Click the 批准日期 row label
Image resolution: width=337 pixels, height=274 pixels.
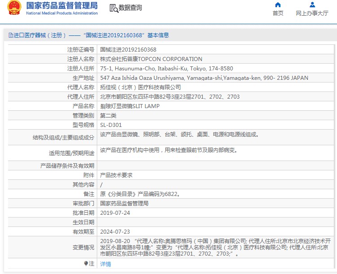click(83, 213)
